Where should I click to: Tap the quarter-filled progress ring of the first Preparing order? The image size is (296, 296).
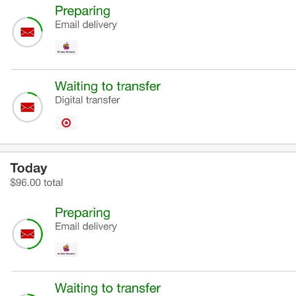(x=28, y=32)
